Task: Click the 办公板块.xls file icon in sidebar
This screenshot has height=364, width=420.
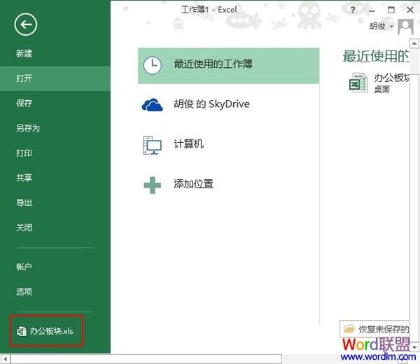Action: (x=22, y=331)
